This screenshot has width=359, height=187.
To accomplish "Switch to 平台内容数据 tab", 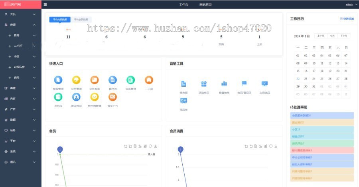I will pos(60,20).
